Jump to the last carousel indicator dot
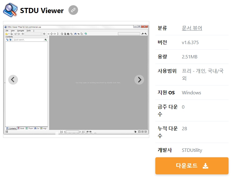Screen dimensions: 231x178 [95, 134]
